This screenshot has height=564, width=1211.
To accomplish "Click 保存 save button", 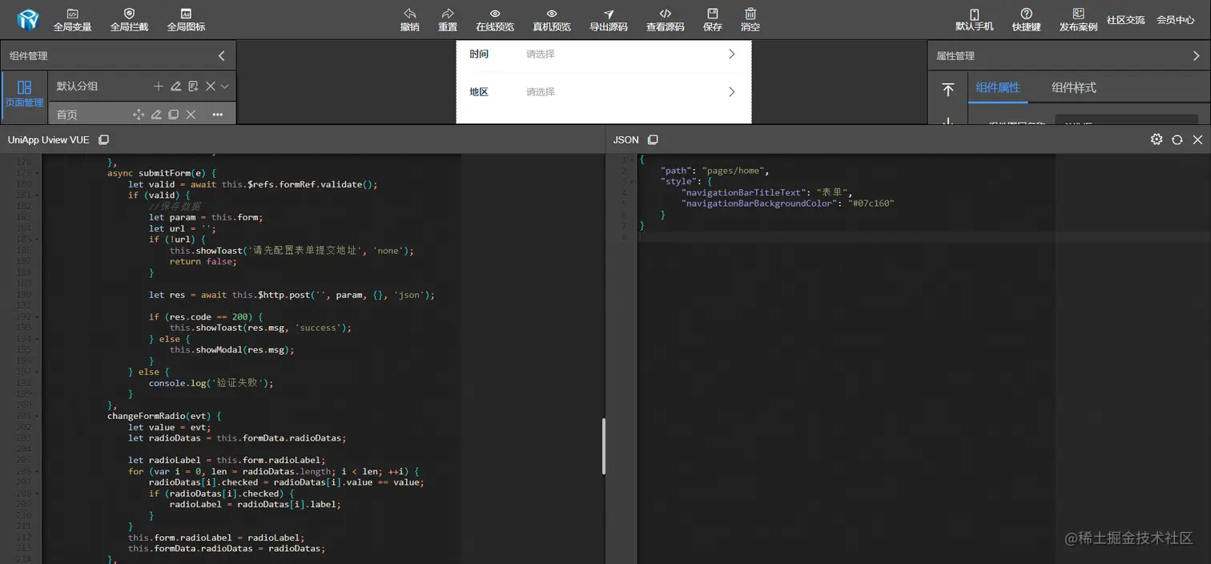I will click(712, 20).
